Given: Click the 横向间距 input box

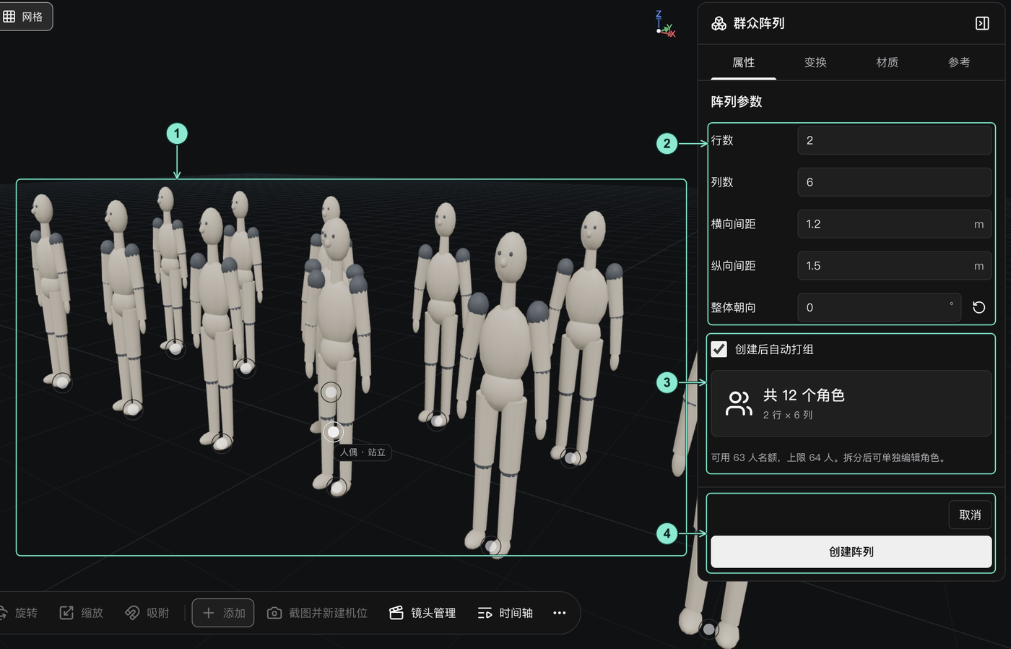Looking at the screenshot, I should [x=894, y=224].
